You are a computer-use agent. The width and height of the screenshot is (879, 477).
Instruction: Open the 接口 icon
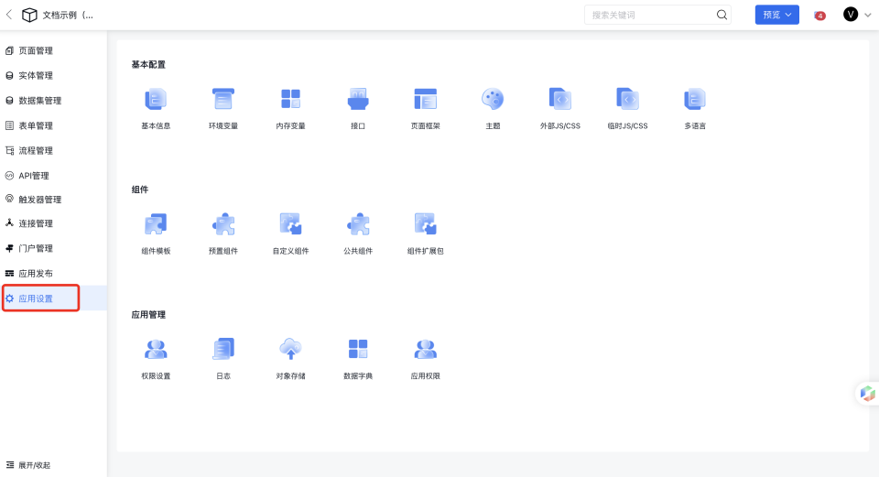pyautogui.click(x=358, y=100)
